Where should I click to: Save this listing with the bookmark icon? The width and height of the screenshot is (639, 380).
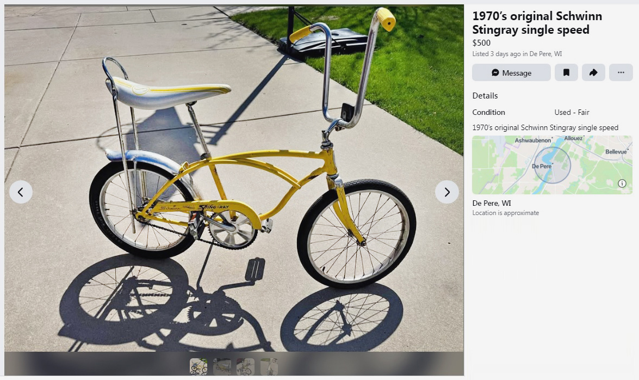tap(566, 72)
